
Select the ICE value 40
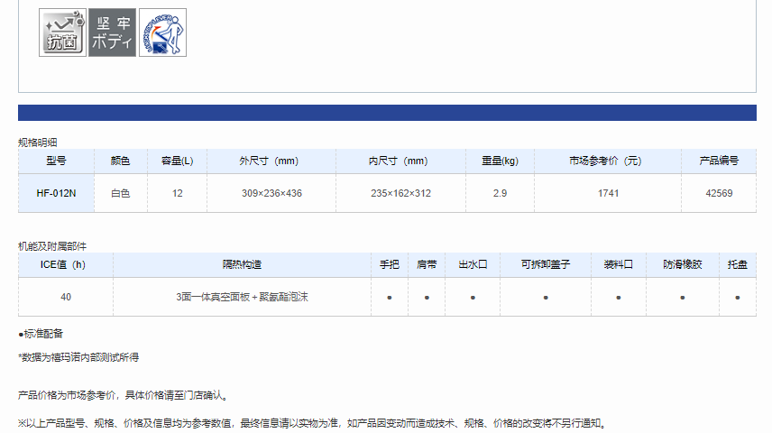[x=66, y=297]
